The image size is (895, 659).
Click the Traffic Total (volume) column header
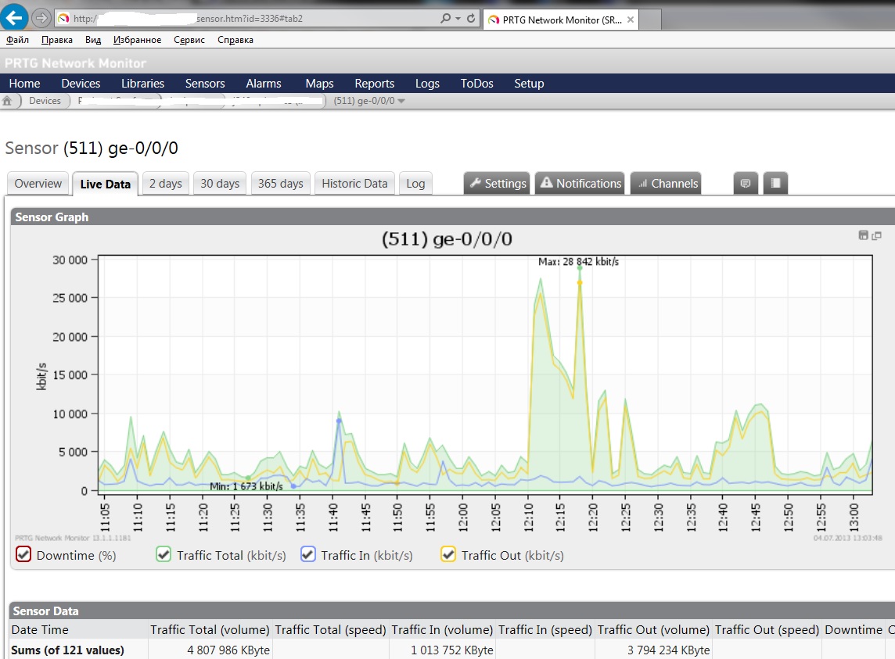point(210,629)
